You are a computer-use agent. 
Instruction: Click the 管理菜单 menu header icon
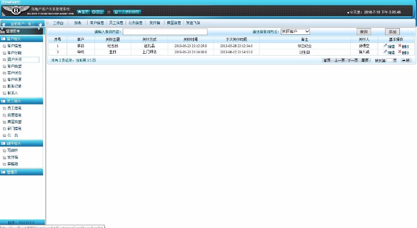click(x=3, y=31)
